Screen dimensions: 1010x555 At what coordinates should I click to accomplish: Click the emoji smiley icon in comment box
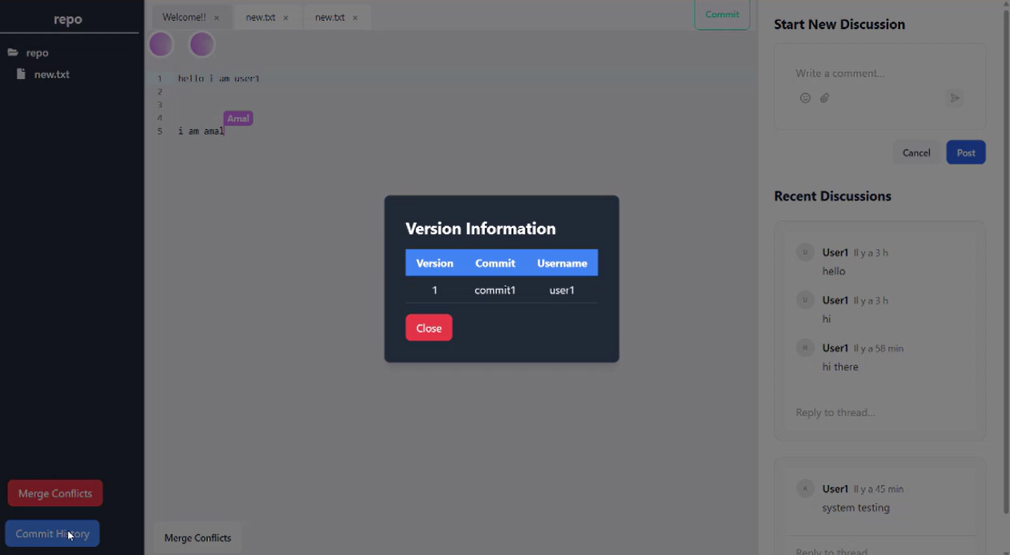pyautogui.click(x=805, y=98)
